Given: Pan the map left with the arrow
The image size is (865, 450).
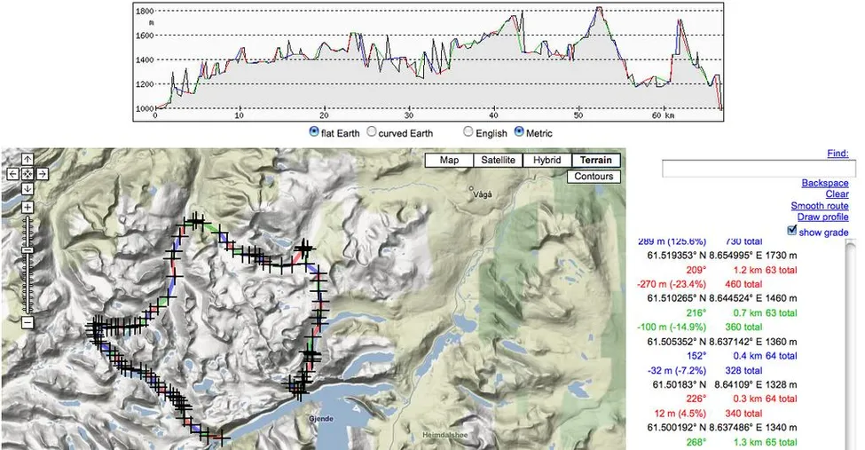Looking at the screenshot, I should pyautogui.click(x=13, y=174).
